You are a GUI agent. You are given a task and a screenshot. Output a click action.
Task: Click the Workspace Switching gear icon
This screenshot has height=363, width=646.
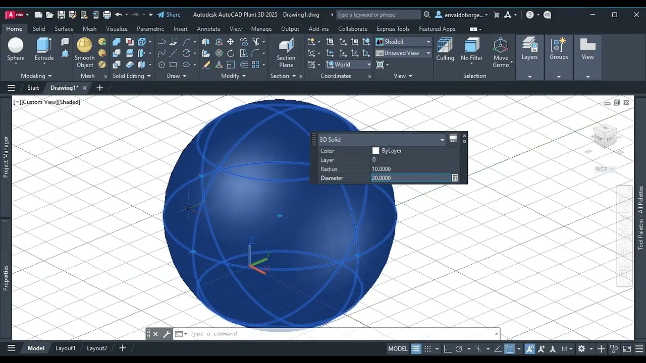coord(581,348)
